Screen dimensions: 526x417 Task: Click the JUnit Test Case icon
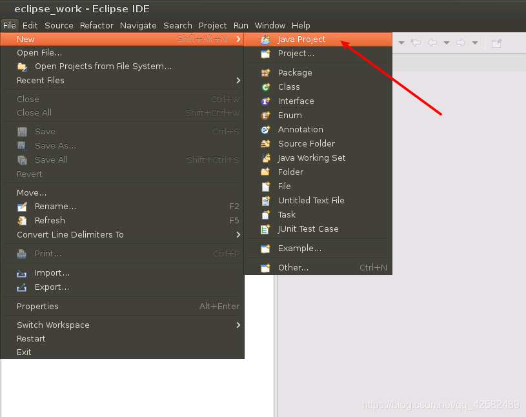[x=265, y=229]
